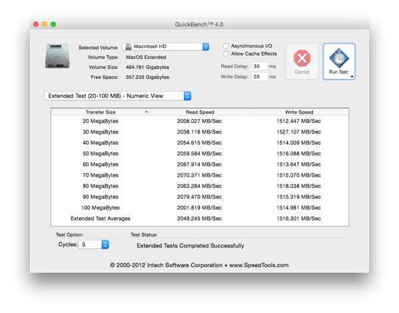
Task: Open the Extended Test view selector
Action: coord(118,96)
